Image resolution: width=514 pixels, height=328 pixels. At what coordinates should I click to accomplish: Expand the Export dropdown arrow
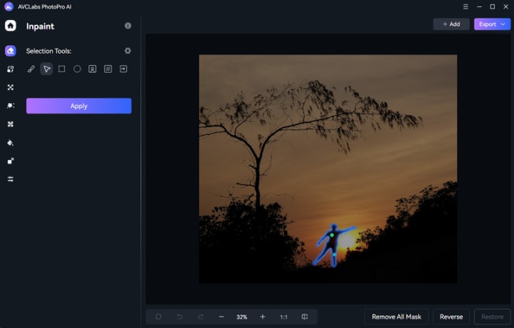click(503, 24)
